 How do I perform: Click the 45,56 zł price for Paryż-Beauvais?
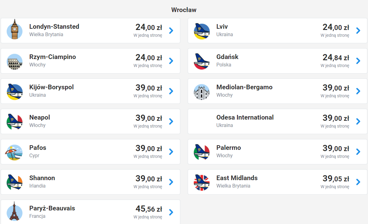pyautogui.click(x=149, y=209)
